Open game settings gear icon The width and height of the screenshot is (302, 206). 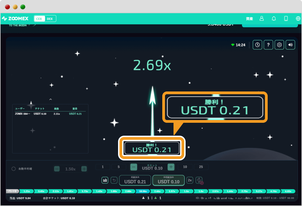pyautogui.click(x=279, y=45)
